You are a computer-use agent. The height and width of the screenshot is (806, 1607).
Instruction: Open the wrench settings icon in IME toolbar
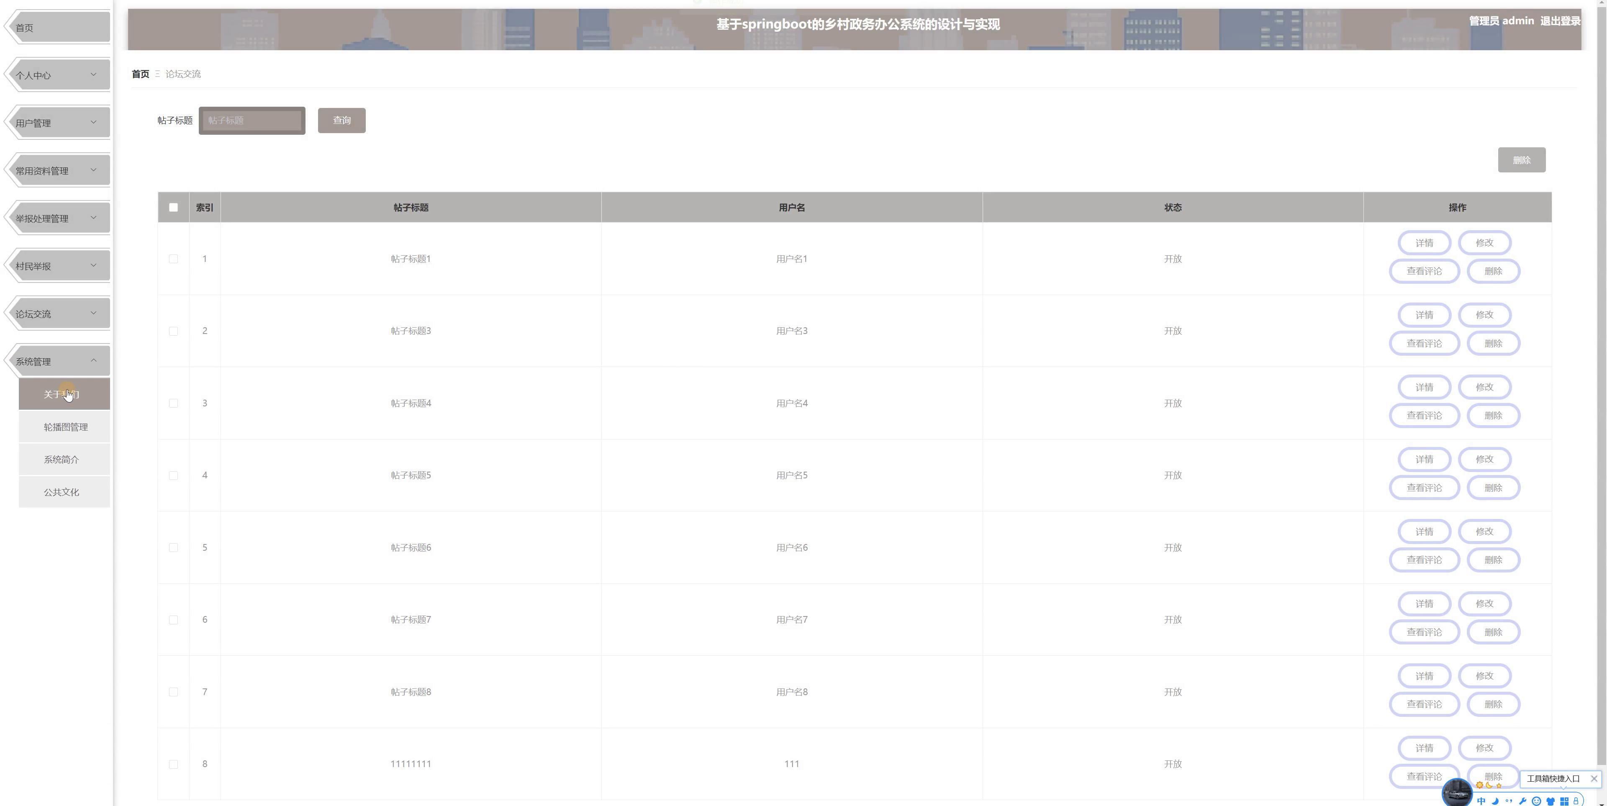1522,801
